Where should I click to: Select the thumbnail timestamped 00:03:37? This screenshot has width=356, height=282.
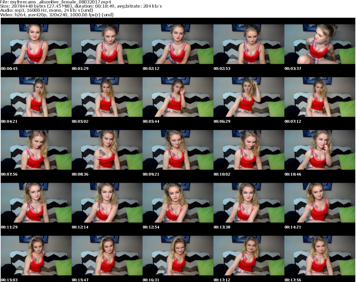point(320,44)
